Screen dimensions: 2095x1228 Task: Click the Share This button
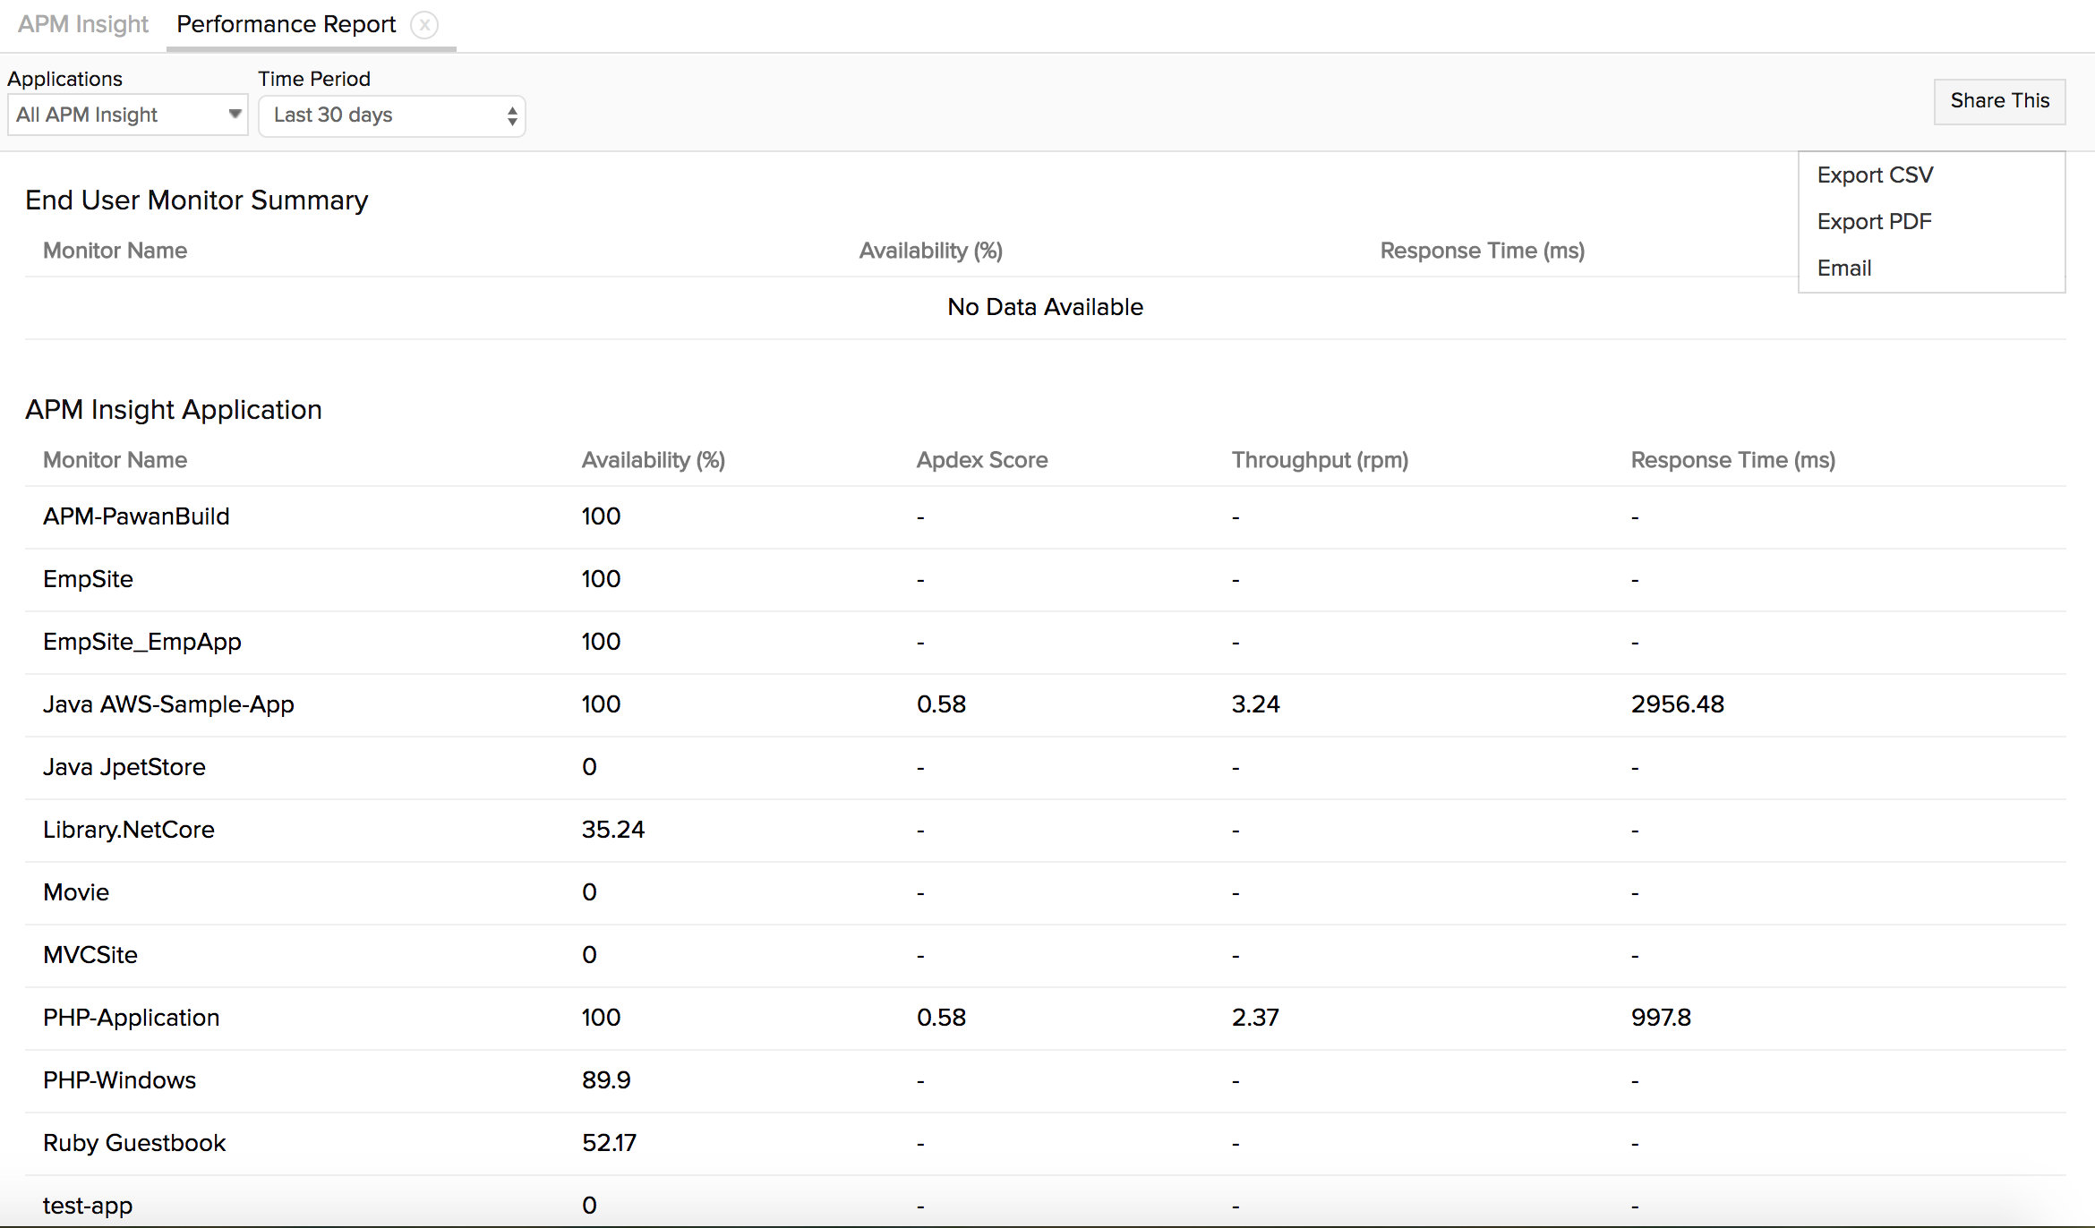(x=1998, y=101)
